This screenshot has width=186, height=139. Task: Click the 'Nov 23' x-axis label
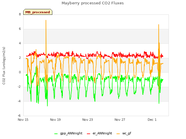87,120
